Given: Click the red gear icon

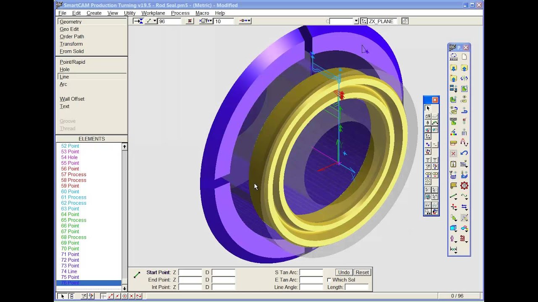Looking at the screenshot, I should pos(464,186).
